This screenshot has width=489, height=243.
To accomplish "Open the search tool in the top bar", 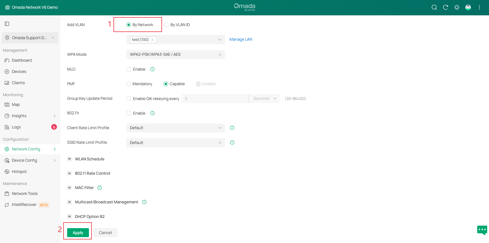I will [x=434, y=7].
